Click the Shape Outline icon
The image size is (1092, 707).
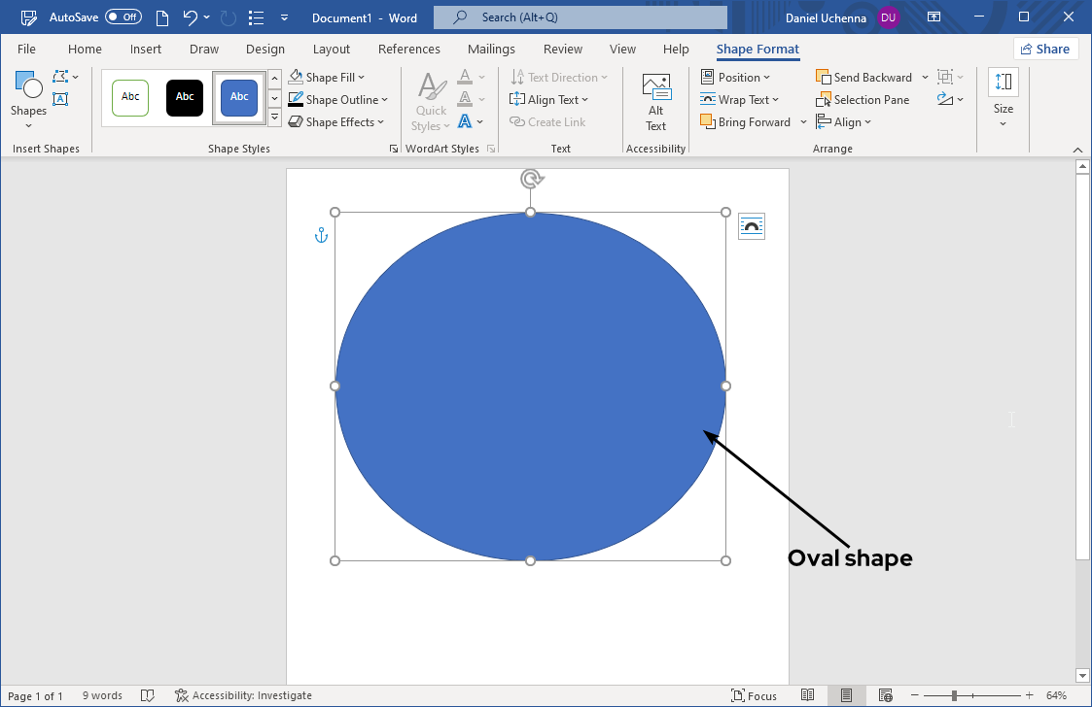[x=296, y=99]
